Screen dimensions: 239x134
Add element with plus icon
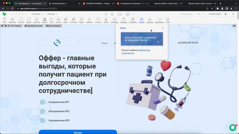(x=234, y=26)
